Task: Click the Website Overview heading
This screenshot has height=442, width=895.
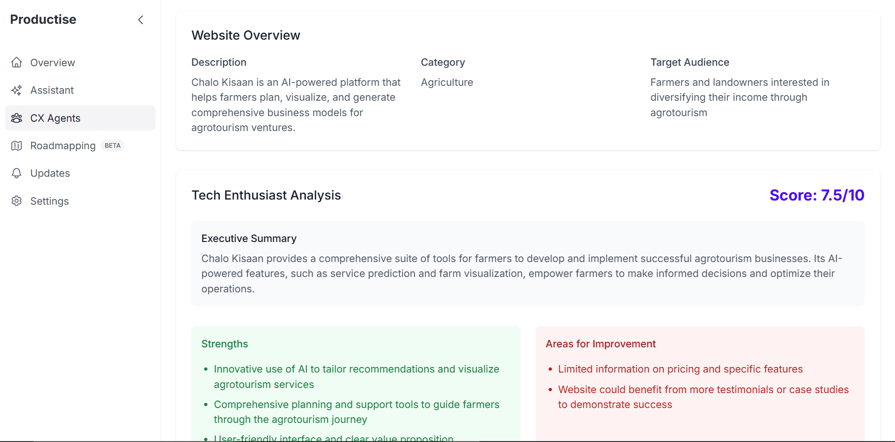Action: click(246, 35)
